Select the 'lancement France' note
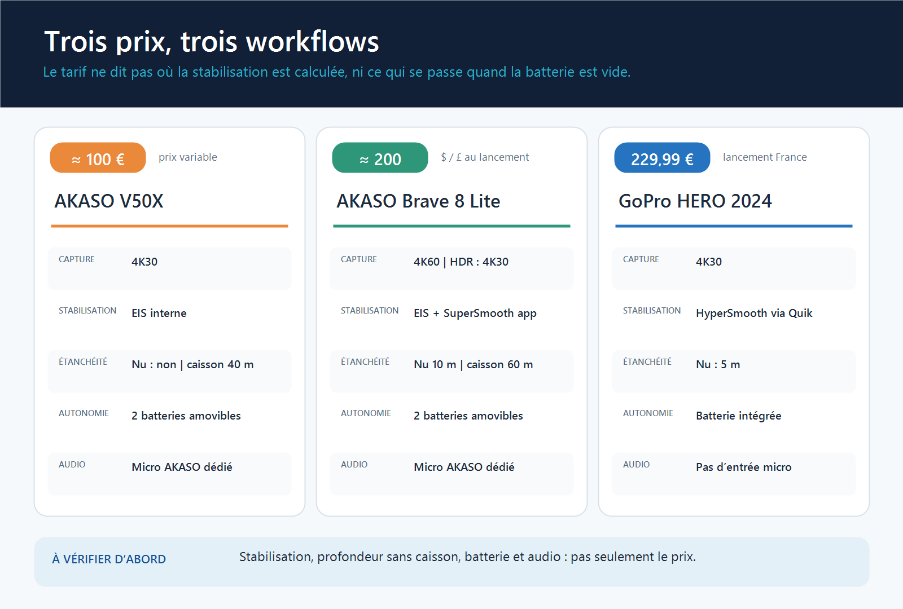 point(765,157)
